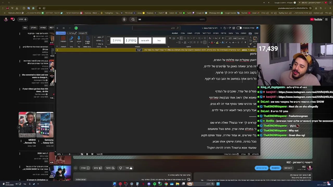Click the Edit video blue button
This screenshot has width=333, height=187.
click(x=261, y=168)
